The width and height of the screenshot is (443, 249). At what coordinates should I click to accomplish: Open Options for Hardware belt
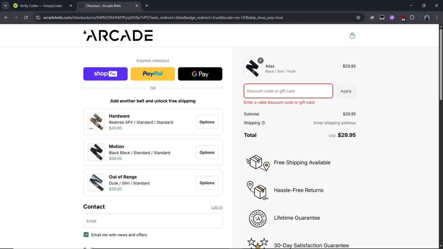pyautogui.click(x=207, y=122)
